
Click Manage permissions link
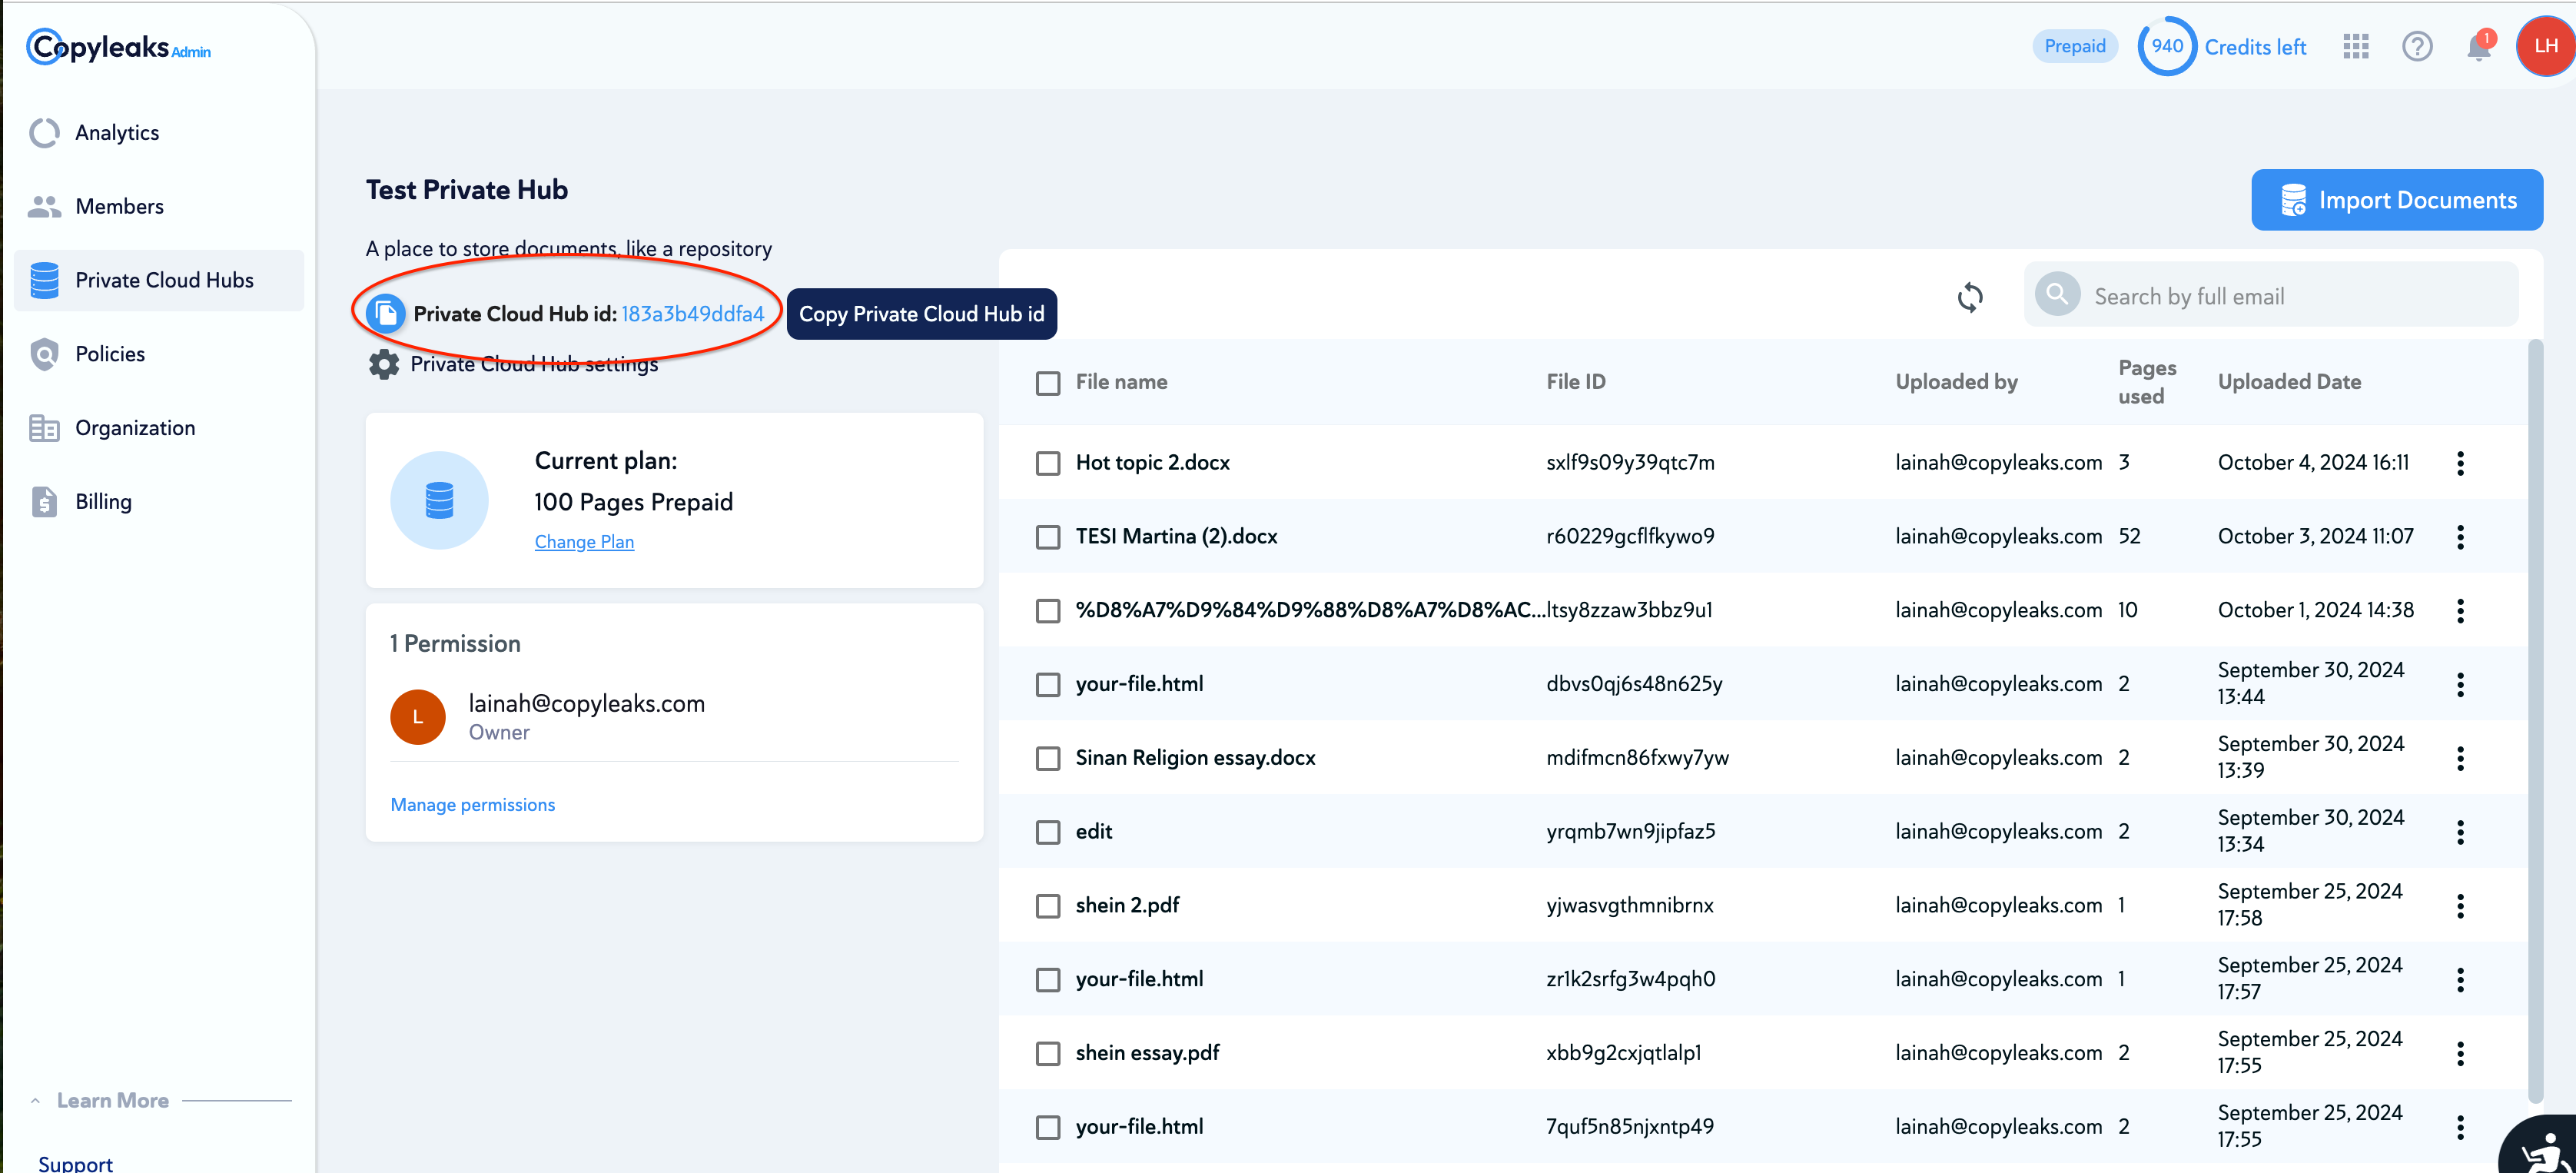[x=472, y=805]
